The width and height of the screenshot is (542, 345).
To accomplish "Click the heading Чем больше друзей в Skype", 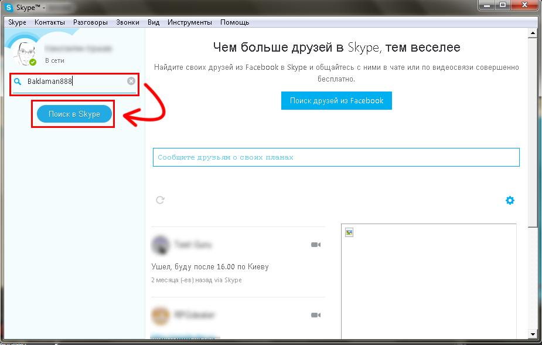I will 336,47.
